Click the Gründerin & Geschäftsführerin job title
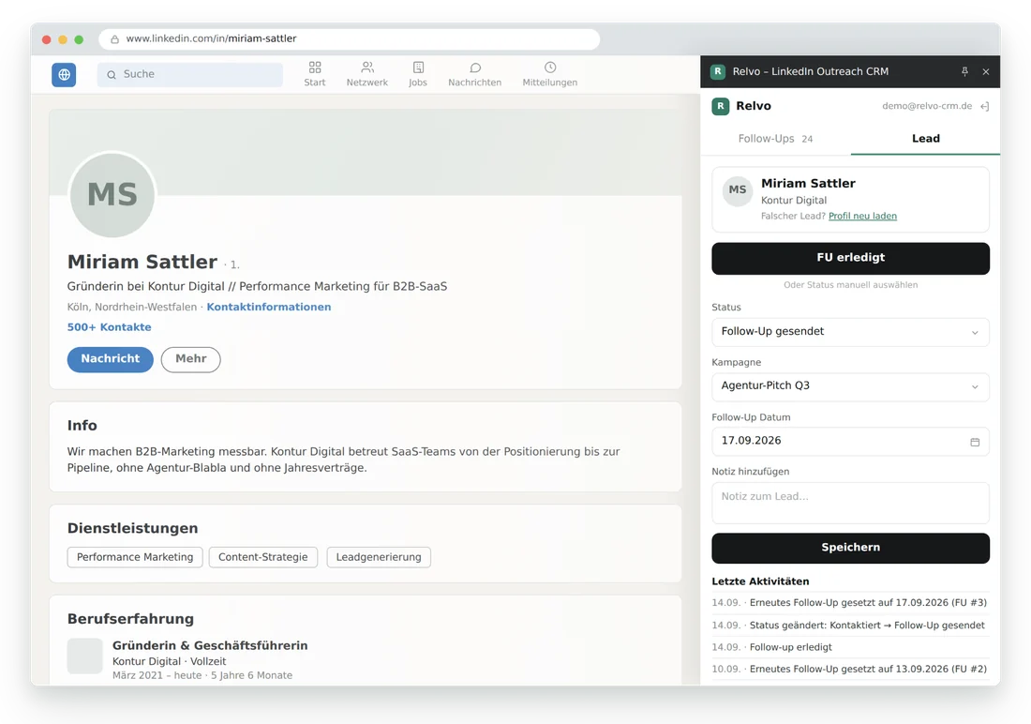 pos(210,645)
